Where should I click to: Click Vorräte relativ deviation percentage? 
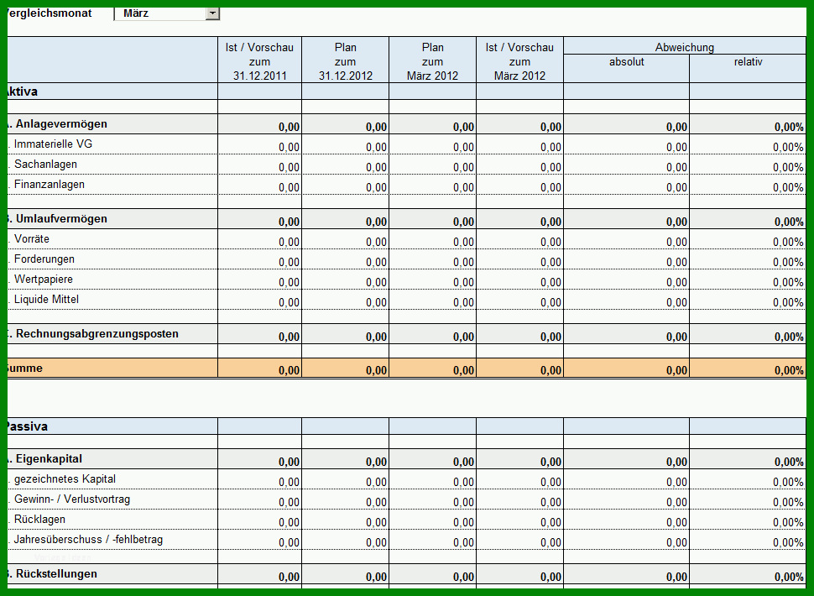click(x=788, y=242)
